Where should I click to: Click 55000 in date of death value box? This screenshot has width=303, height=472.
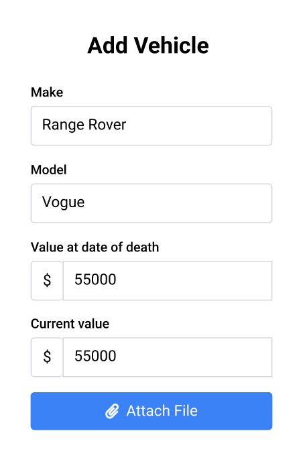click(95, 280)
